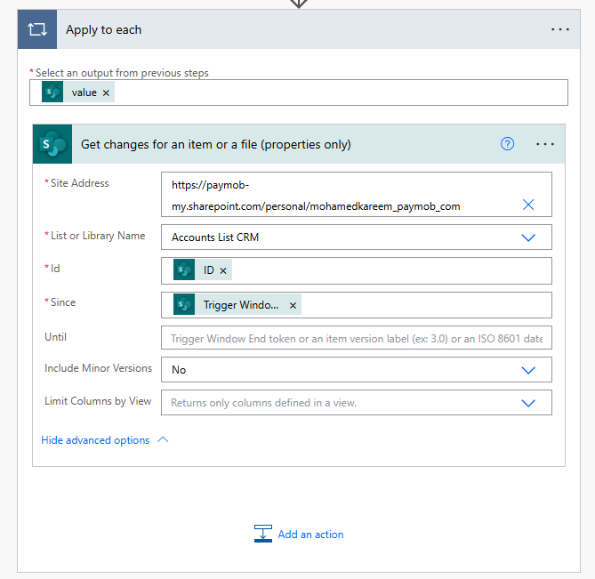Click the SharePoint icon on Get changes action

click(x=52, y=144)
